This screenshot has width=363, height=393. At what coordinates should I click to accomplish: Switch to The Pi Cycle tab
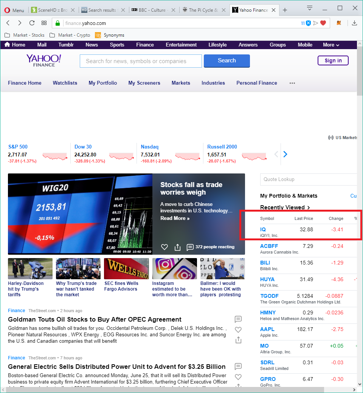point(203,10)
